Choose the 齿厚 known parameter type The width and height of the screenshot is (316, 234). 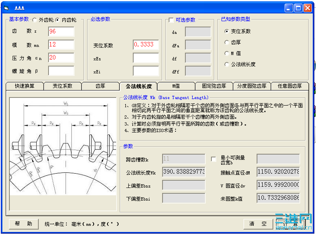click(227, 42)
